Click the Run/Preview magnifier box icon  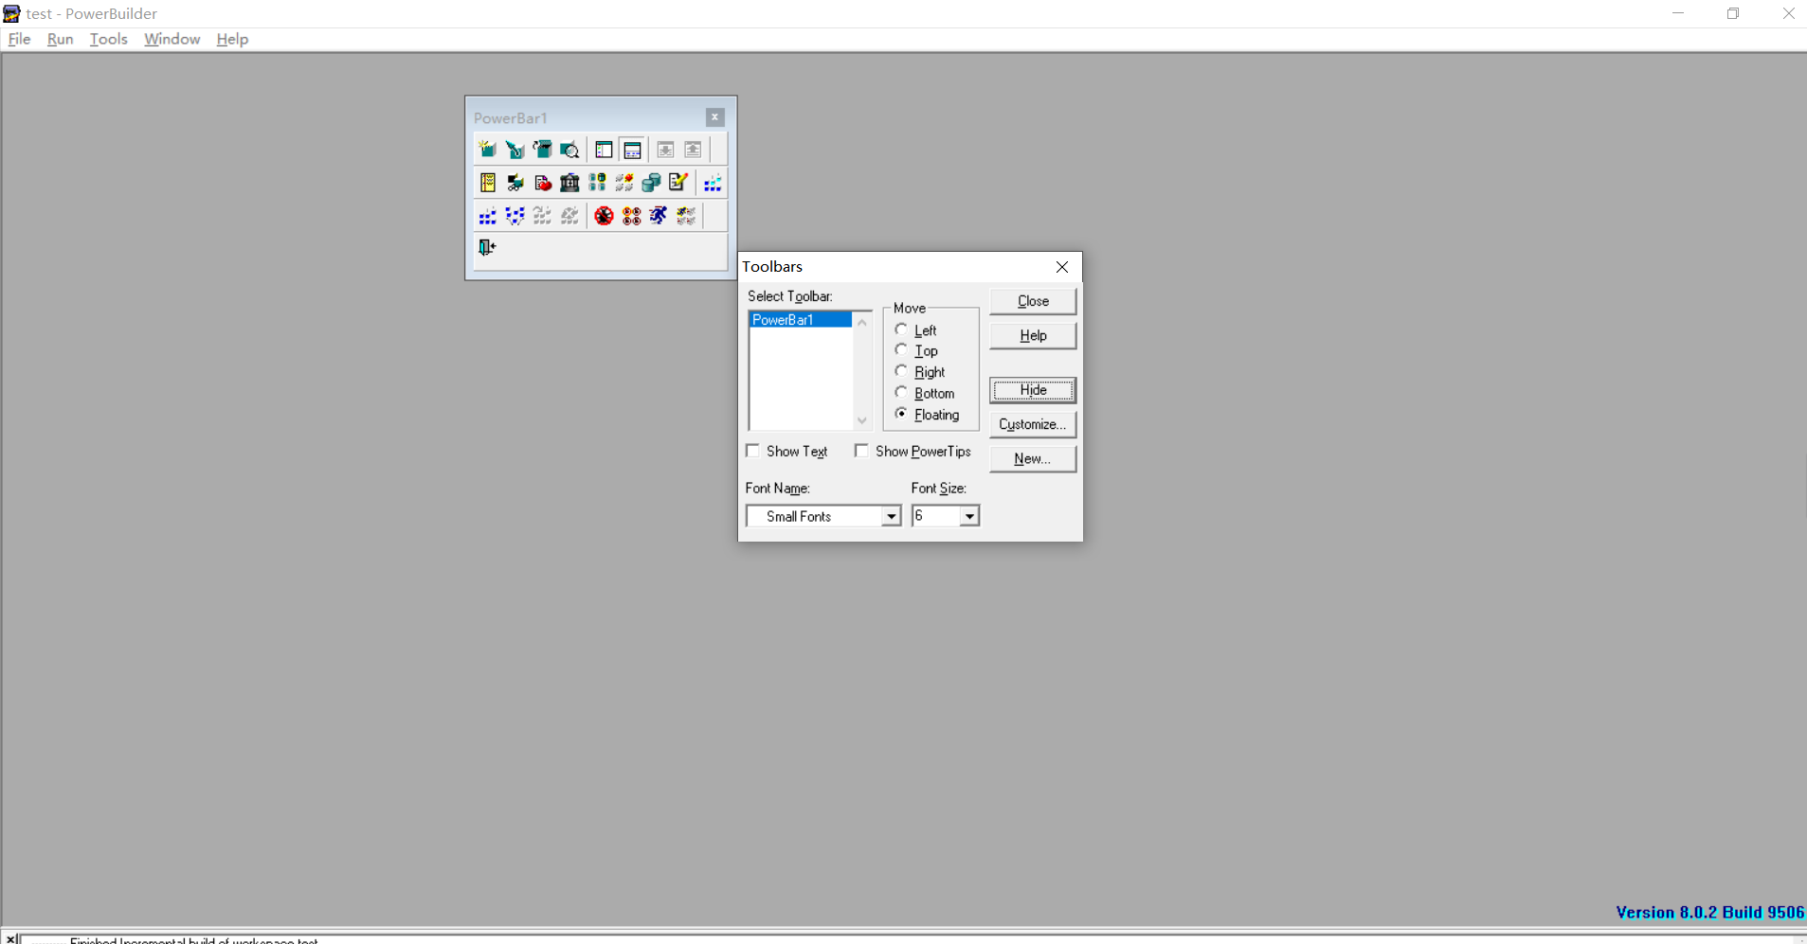[x=569, y=150]
